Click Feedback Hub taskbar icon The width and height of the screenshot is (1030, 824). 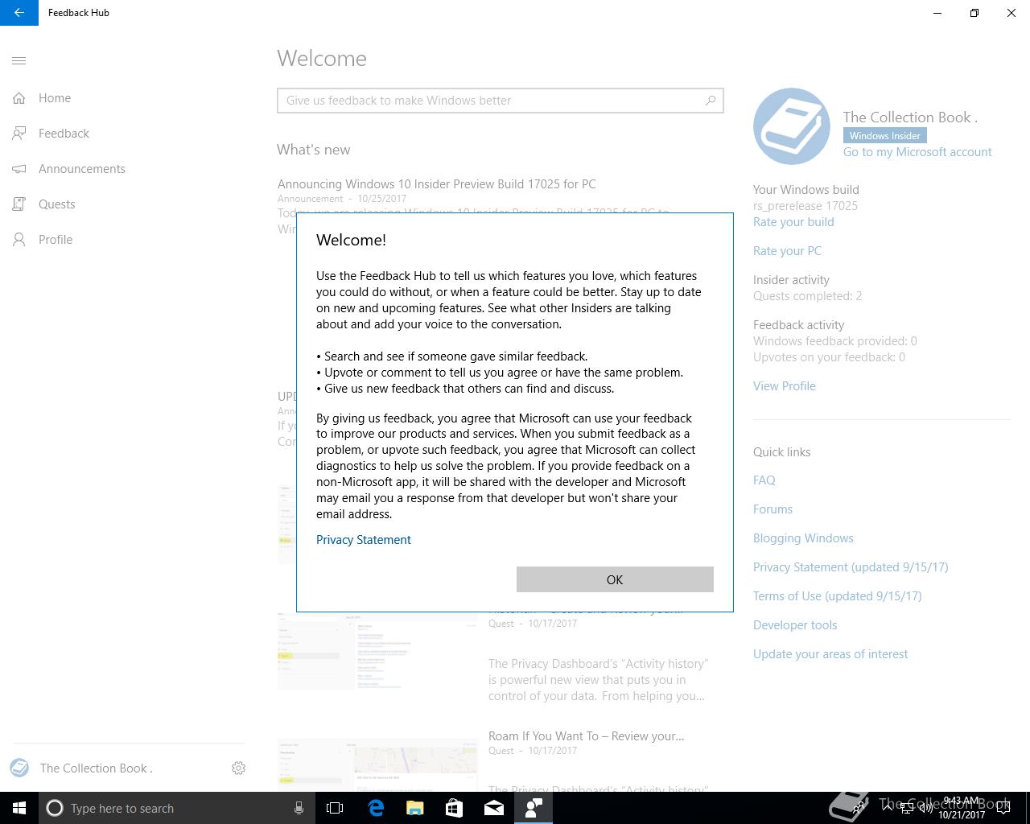pos(534,808)
